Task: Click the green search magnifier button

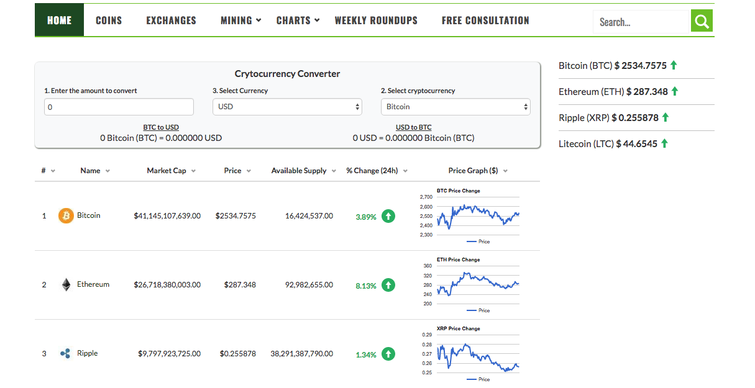Action: click(x=702, y=22)
